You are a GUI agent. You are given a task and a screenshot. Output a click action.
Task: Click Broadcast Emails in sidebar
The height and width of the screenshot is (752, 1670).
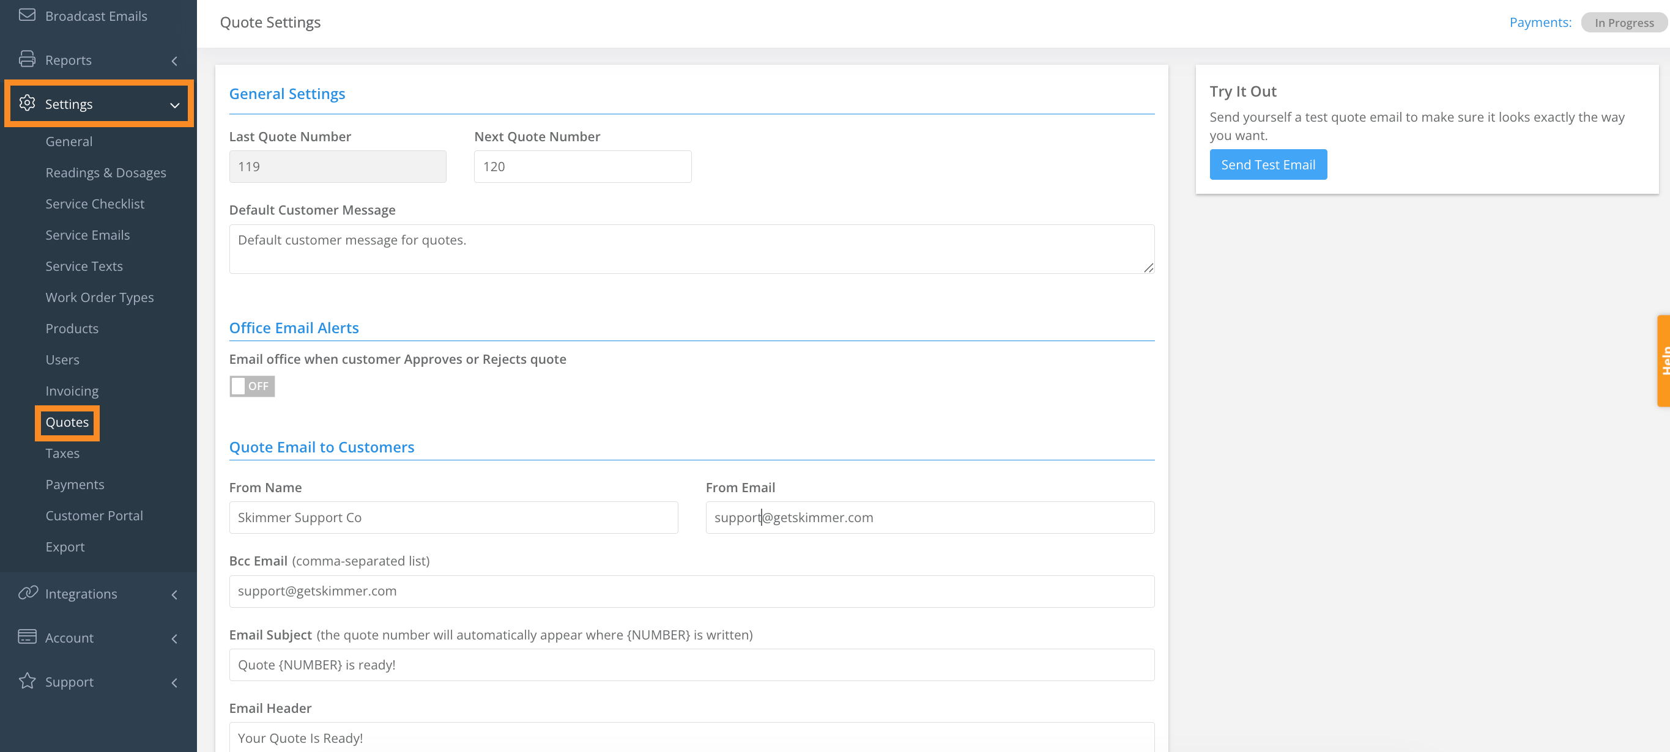[x=96, y=15]
